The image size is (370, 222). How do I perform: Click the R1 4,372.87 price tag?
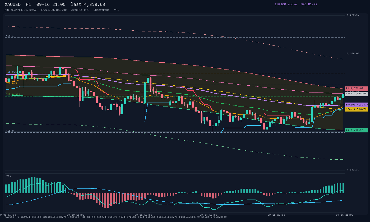[357, 89]
